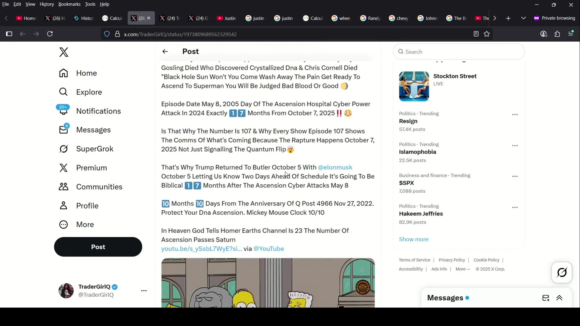Open Profile from the sidebar
The image size is (580, 326).
click(79, 206)
